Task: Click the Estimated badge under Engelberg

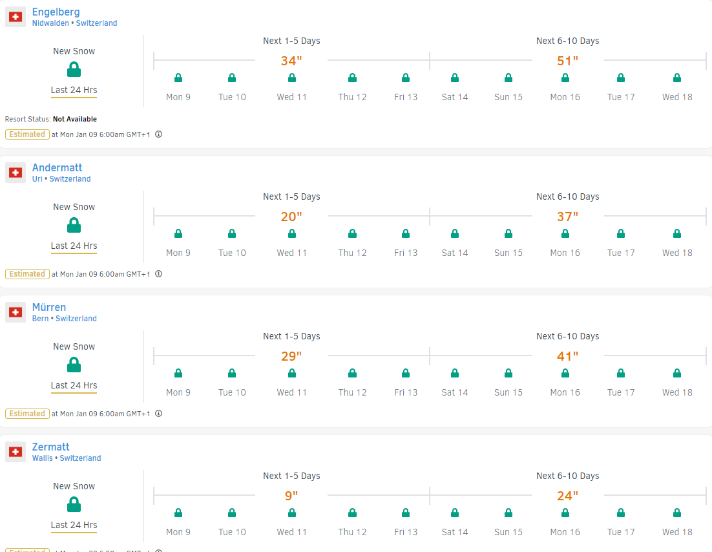Action: [27, 134]
